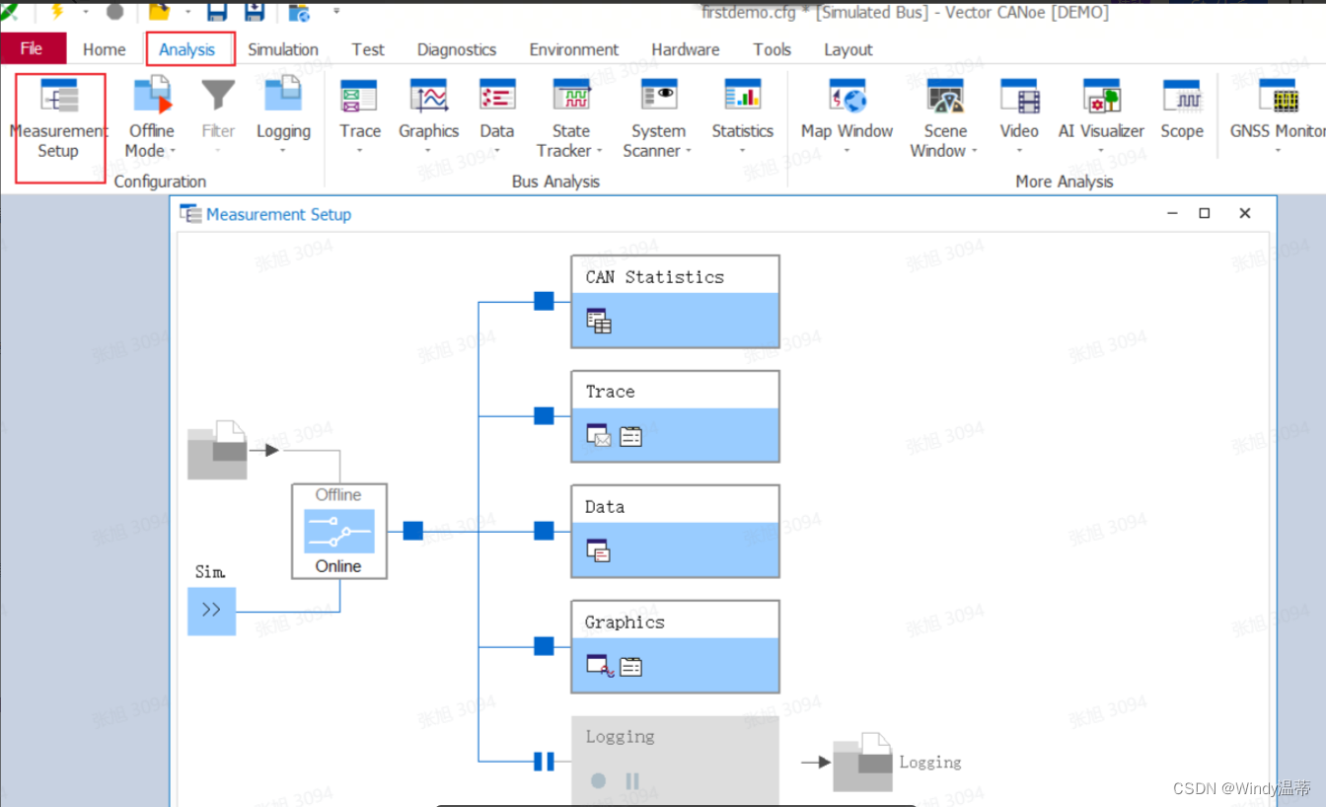1326x807 pixels.
Task: Click hotspot square before CAN Statistics block
Action: click(544, 301)
